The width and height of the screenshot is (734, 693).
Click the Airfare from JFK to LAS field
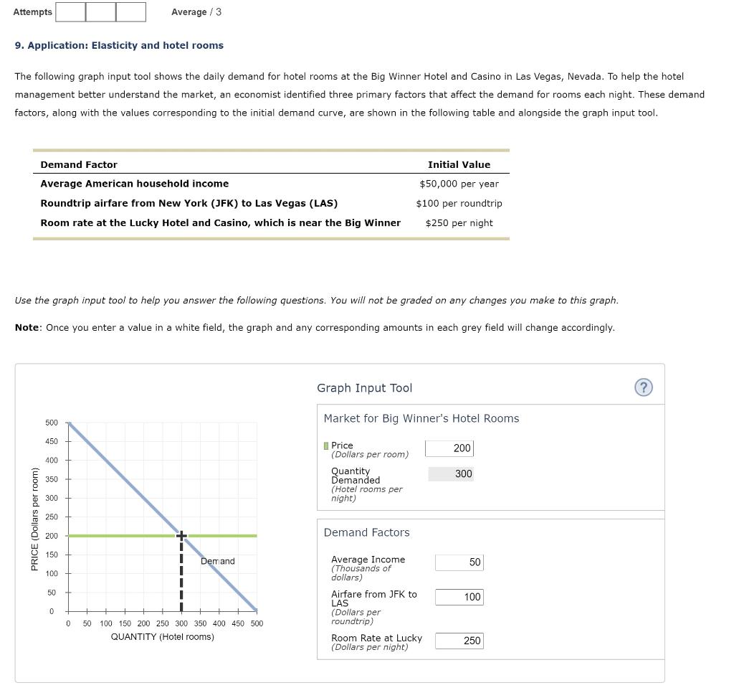(459, 597)
